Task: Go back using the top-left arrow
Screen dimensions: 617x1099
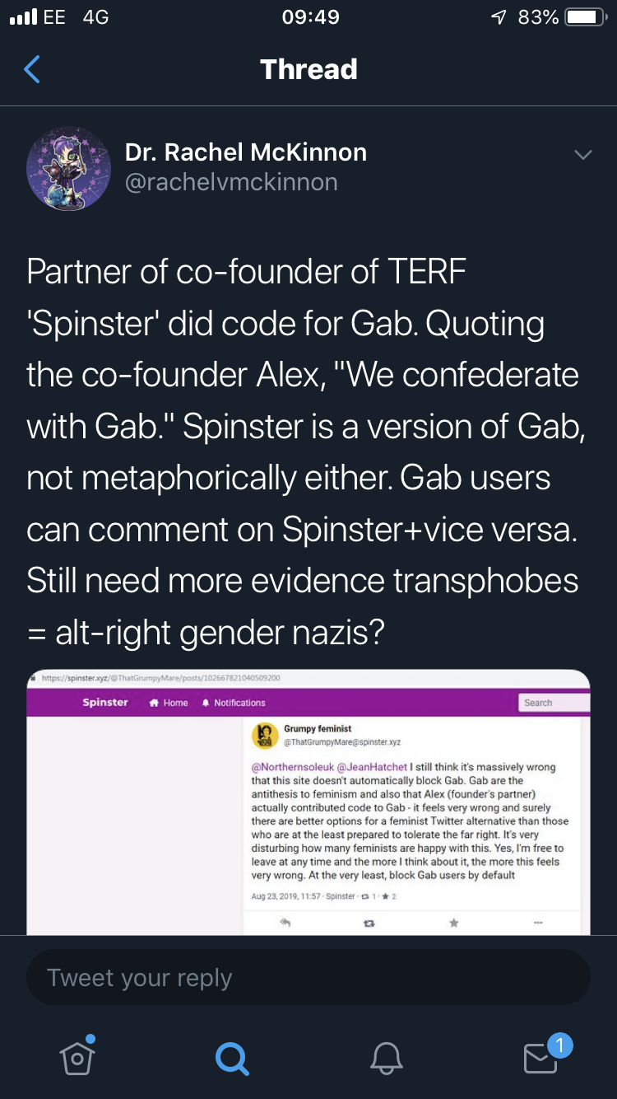Action: [x=32, y=70]
